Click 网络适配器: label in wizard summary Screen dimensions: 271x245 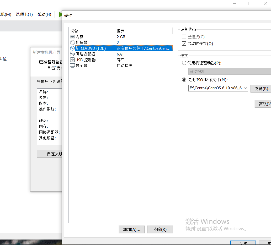click(49, 132)
